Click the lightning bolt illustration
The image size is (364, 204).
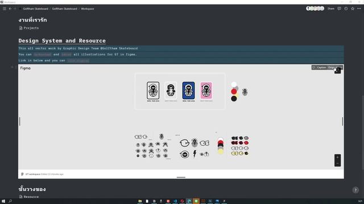pos(195,154)
